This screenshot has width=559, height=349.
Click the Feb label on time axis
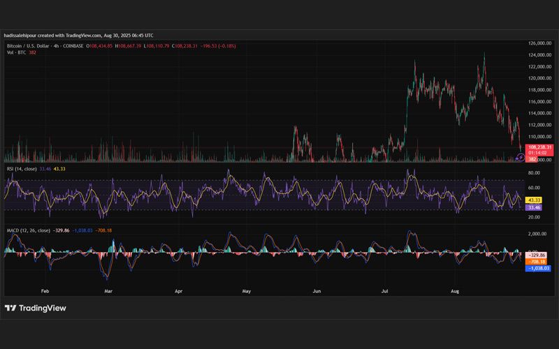(45, 291)
